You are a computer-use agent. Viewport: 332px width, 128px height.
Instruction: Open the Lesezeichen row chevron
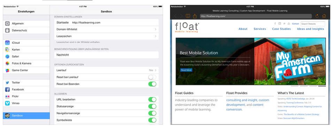coord(155,36)
